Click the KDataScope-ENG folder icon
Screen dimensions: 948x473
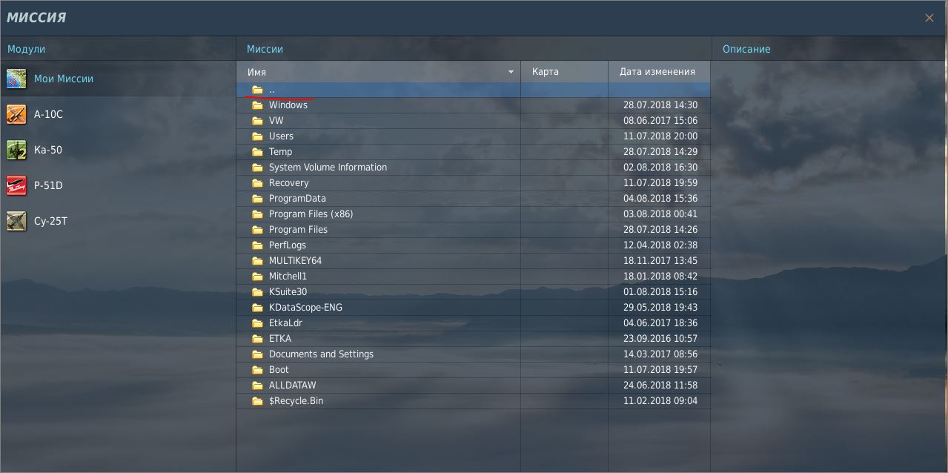(257, 308)
